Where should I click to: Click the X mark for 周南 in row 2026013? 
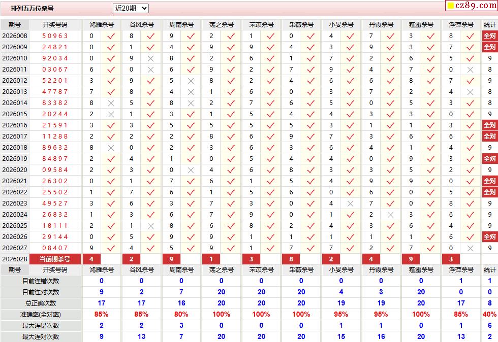tap(191, 92)
